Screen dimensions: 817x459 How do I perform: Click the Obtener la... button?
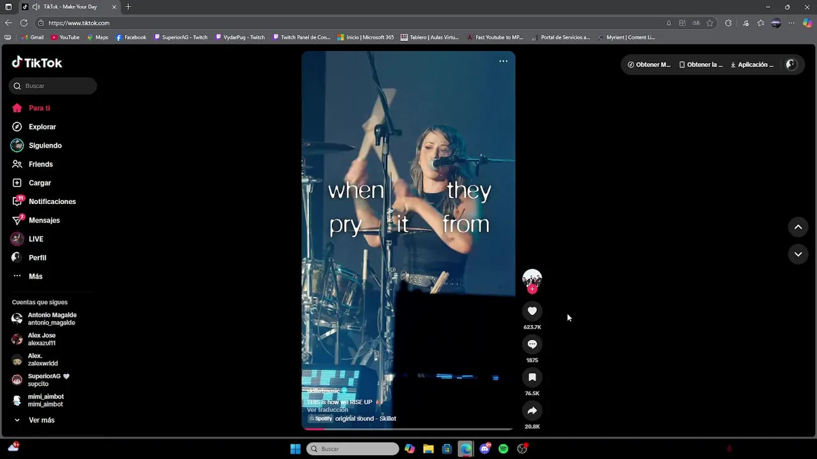(x=701, y=64)
